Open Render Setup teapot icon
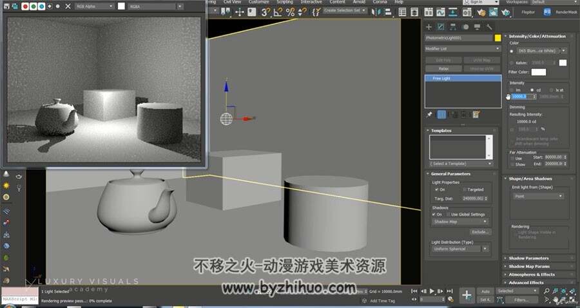 pos(481,12)
